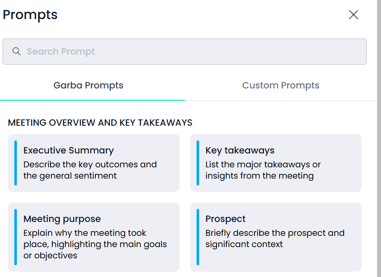Select the Executive Summary prompt title
The height and width of the screenshot is (277, 381).
click(x=68, y=150)
